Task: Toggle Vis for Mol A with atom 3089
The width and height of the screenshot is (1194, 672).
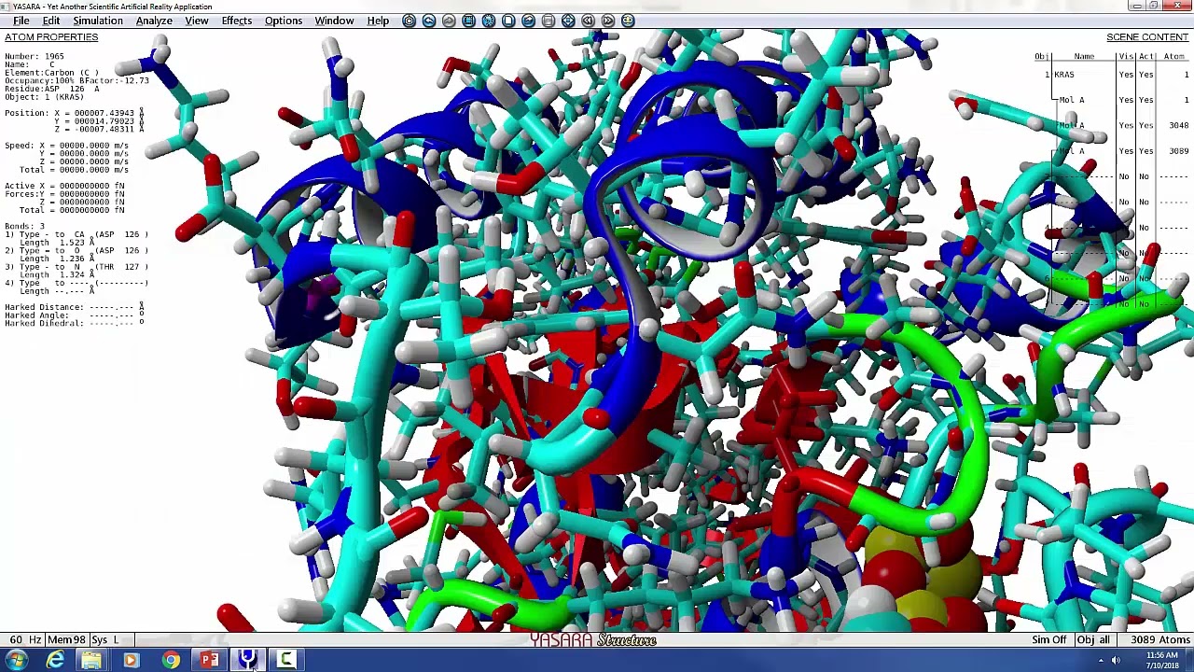Action: click(1126, 150)
